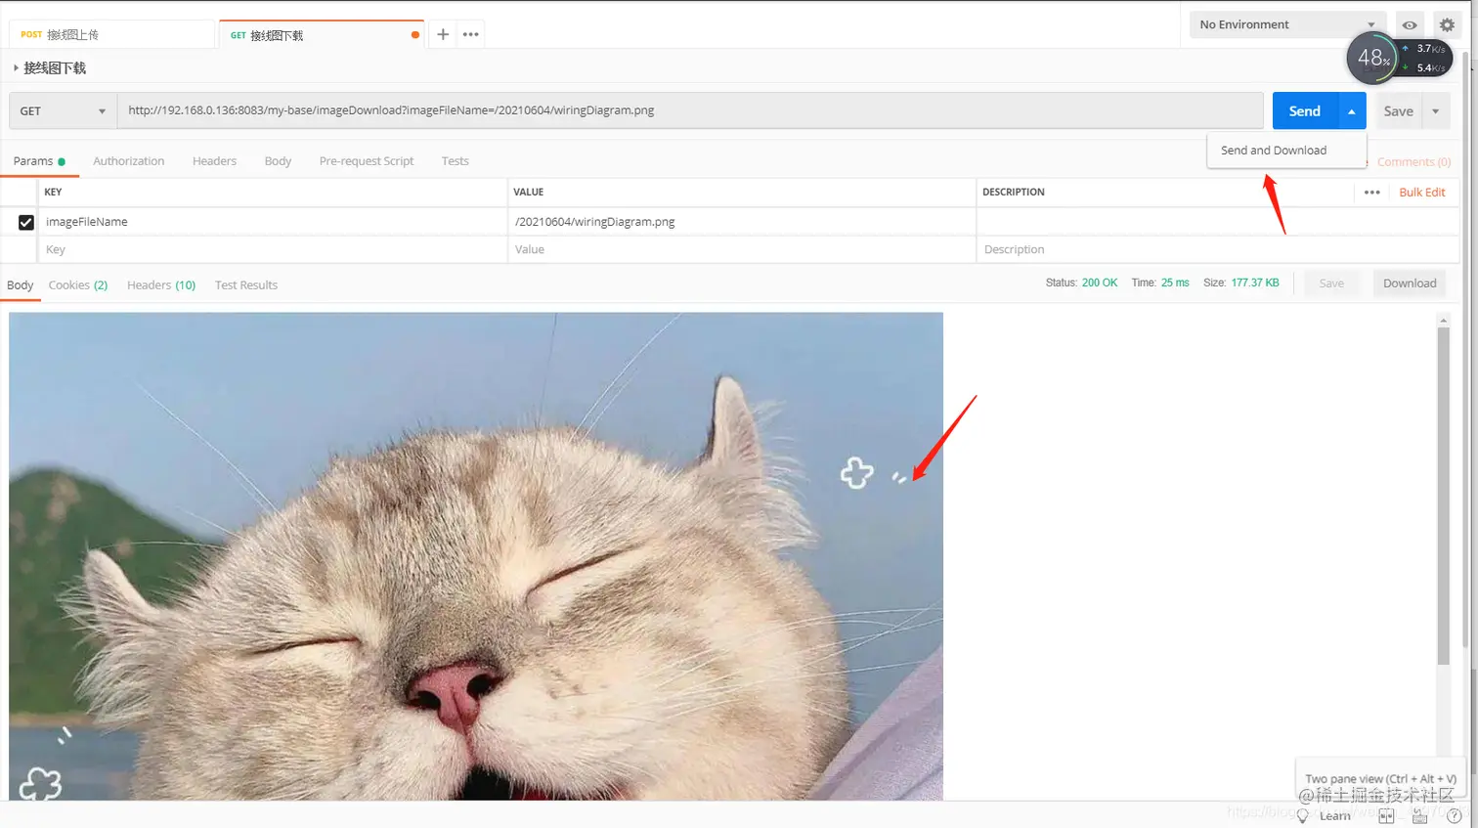
Task: Show the response Body tab
Action: point(21,285)
